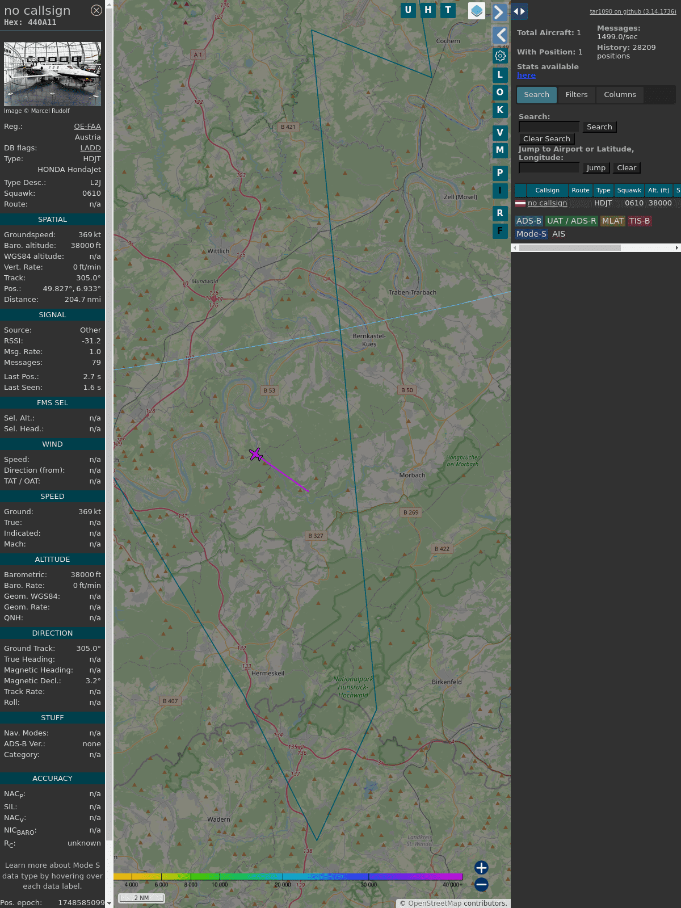This screenshot has width=681, height=908.
Task: Toggle the T map button
Action: click(448, 10)
